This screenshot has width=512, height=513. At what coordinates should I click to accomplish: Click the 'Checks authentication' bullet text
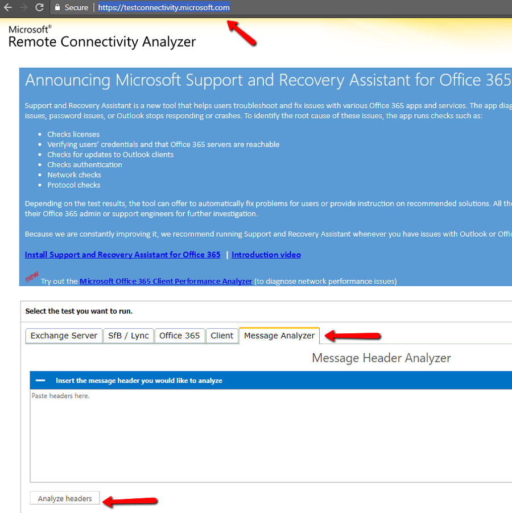point(85,164)
